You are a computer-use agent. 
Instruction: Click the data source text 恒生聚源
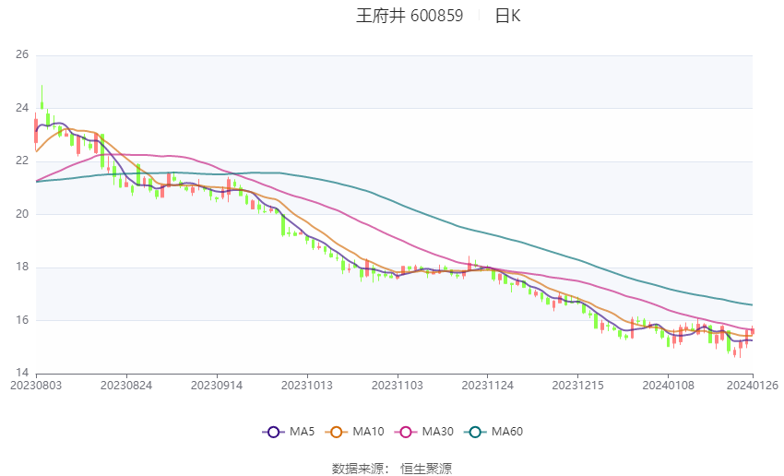click(426, 469)
